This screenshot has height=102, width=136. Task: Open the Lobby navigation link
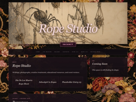point(38,52)
